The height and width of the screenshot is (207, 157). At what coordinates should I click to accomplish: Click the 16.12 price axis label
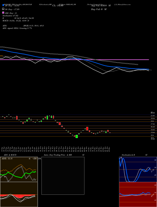pyautogui.click(x=153, y=127)
